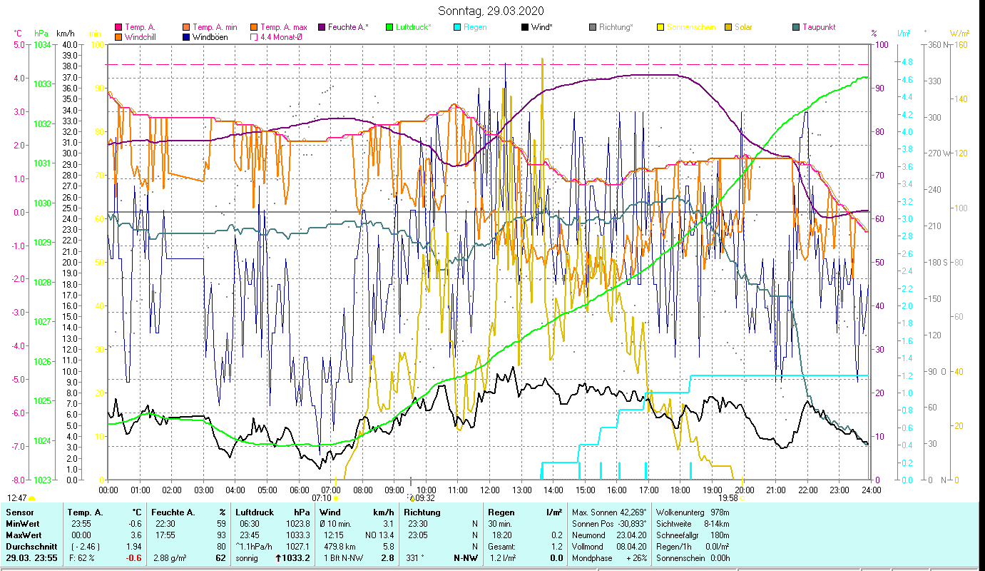Click the green Luftdruck* legend swatch
The image size is (985, 571).
pos(389,27)
